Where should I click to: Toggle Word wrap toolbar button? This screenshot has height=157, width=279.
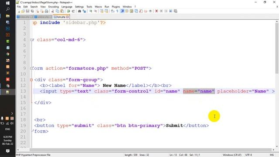112,11
